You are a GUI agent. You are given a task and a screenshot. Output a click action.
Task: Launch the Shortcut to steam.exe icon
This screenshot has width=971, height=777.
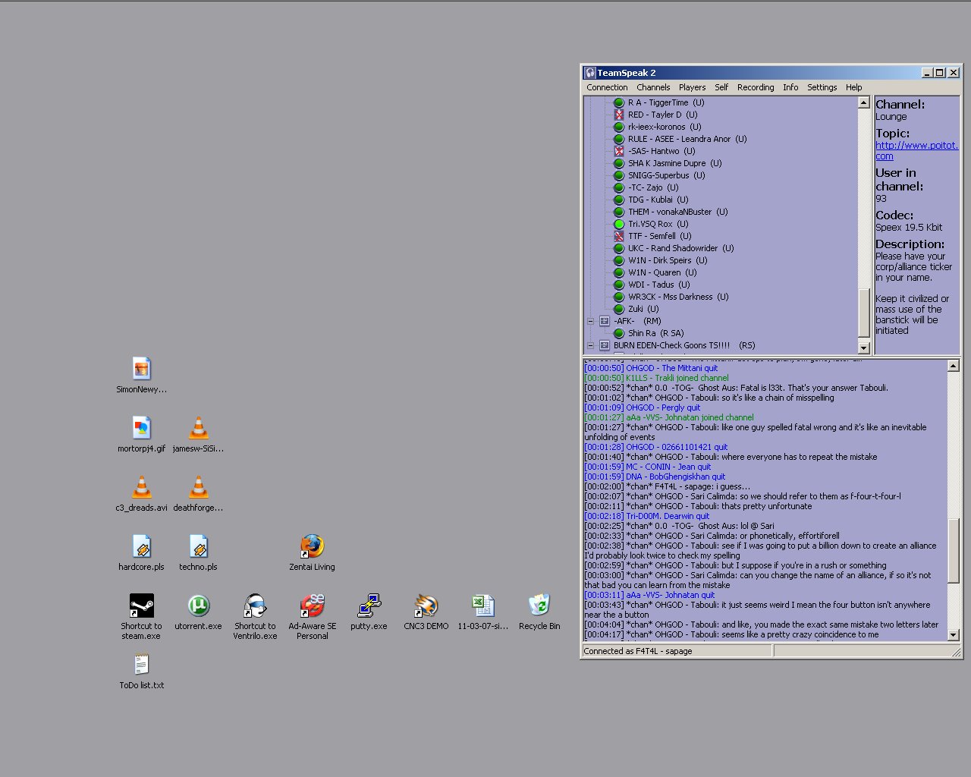coord(142,606)
